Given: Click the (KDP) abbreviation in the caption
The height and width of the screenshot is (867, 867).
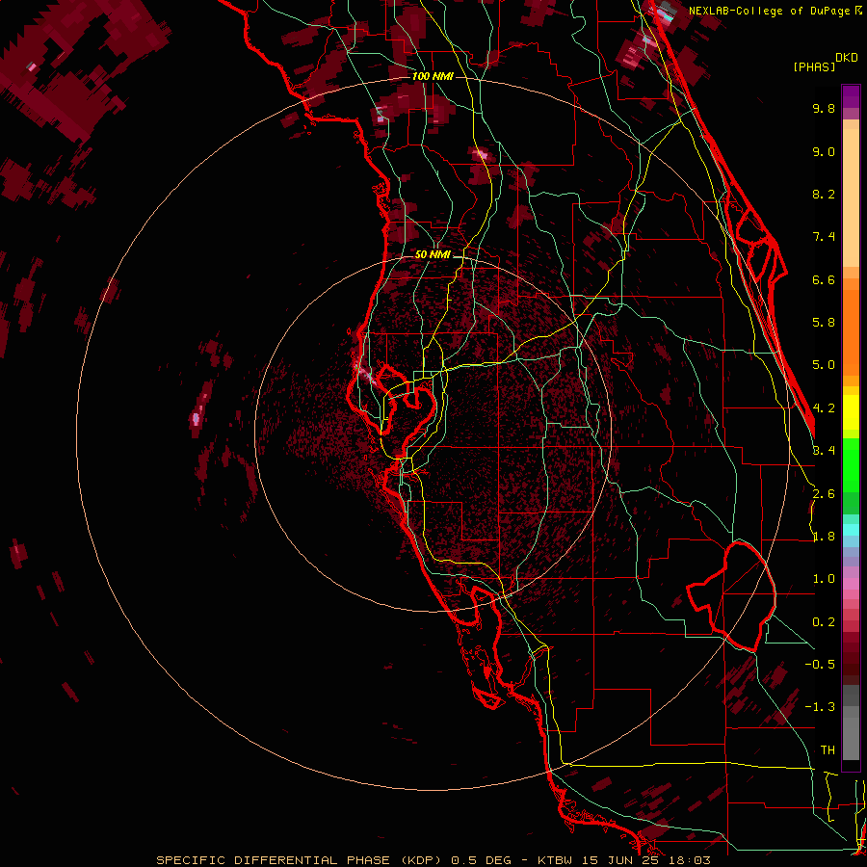Looking at the screenshot, I should (421, 860).
